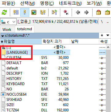Sort by 파일명 column header
The image size is (111, 112).
[x=21, y=42]
